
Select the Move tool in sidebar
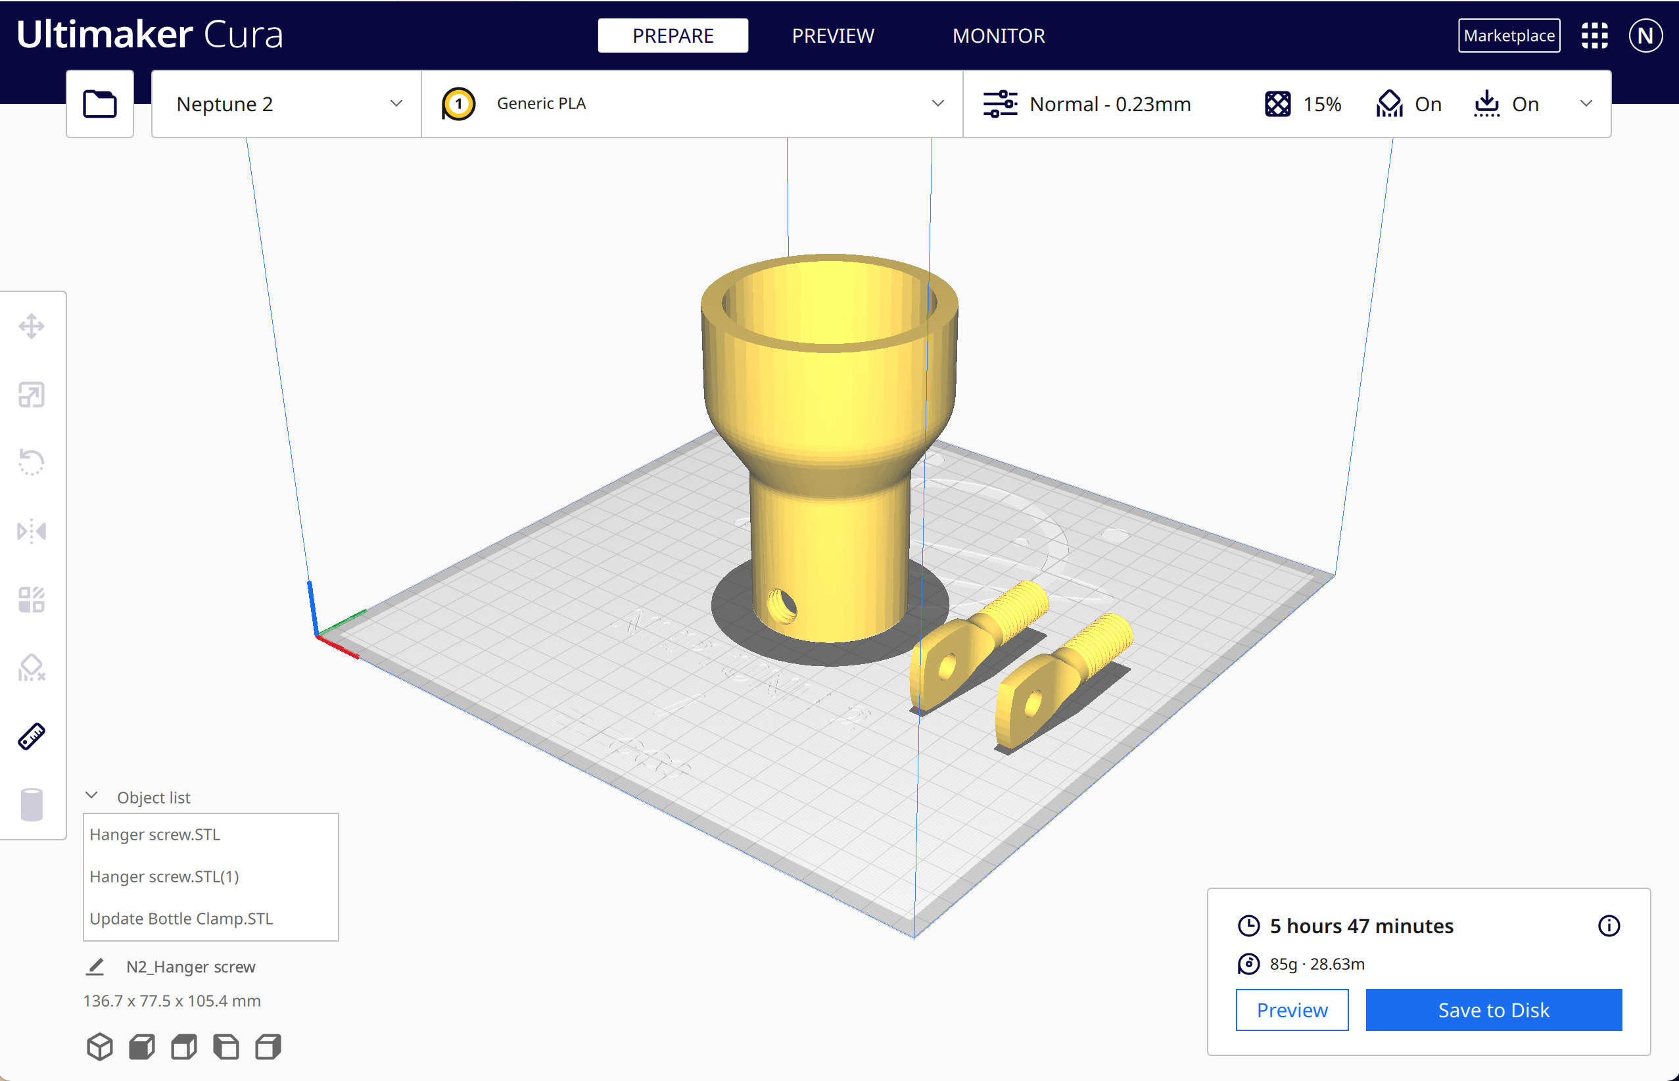pyautogui.click(x=32, y=326)
